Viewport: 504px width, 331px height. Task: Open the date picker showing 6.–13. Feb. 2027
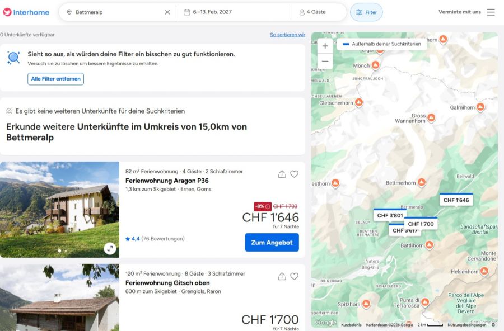(220, 11)
